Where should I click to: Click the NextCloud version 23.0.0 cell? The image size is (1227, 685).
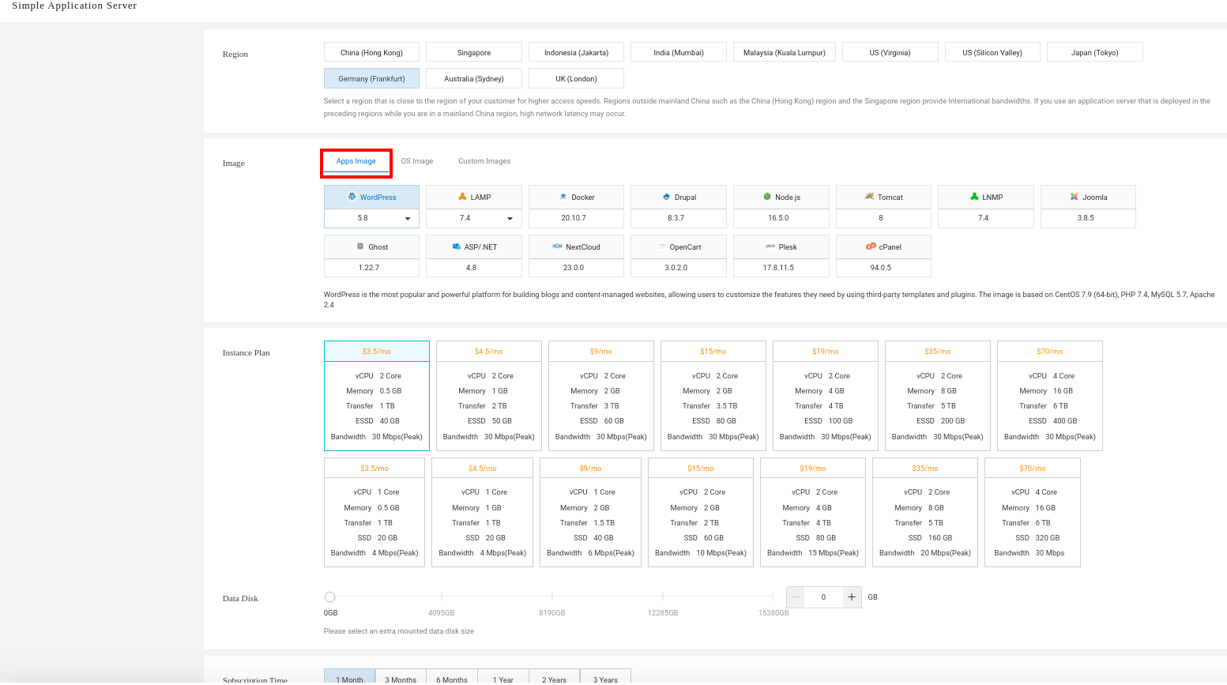(x=576, y=268)
